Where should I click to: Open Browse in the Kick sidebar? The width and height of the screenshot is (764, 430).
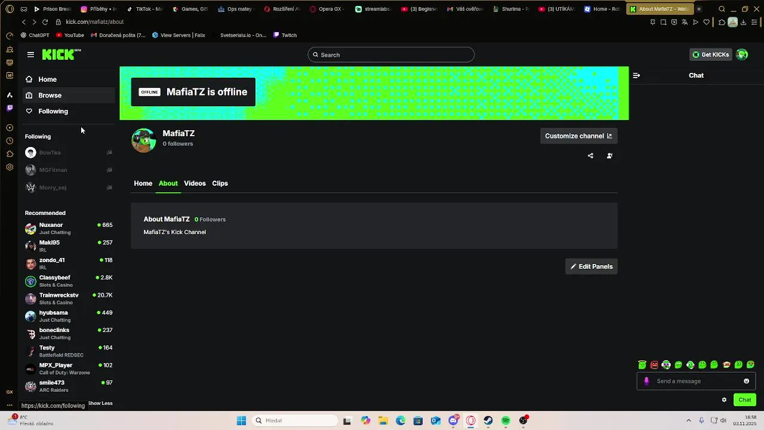coord(69,96)
